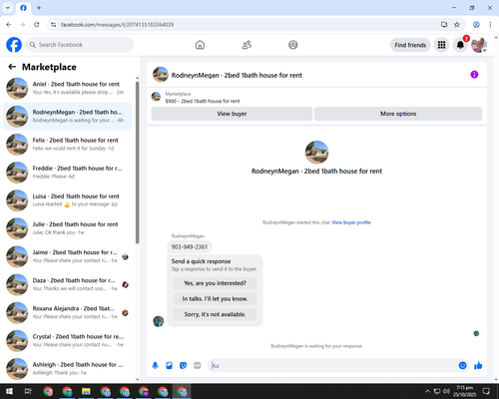Click the message text input box
The height and width of the screenshot is (399, 499).
pos(332,366)
